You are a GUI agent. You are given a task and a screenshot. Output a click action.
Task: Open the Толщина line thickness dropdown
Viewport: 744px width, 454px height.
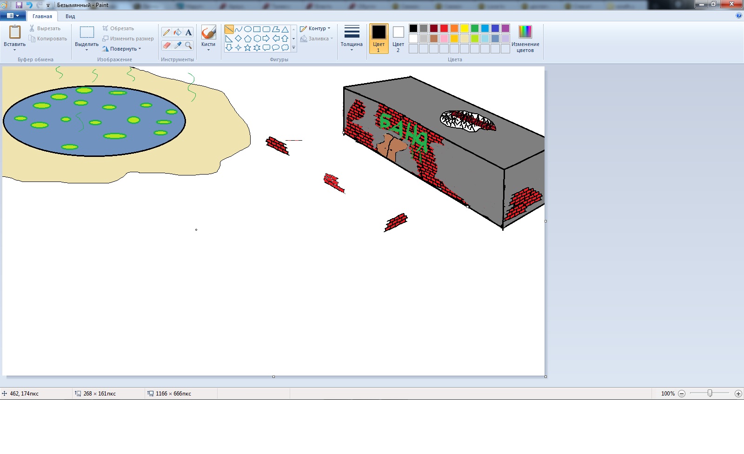tap(352, 38)
